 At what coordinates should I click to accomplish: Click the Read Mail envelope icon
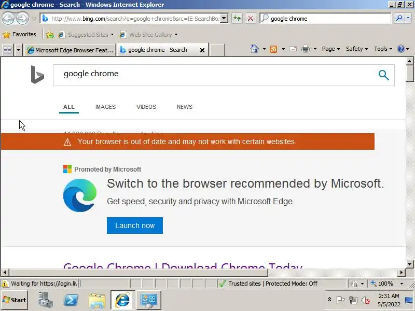293,49
